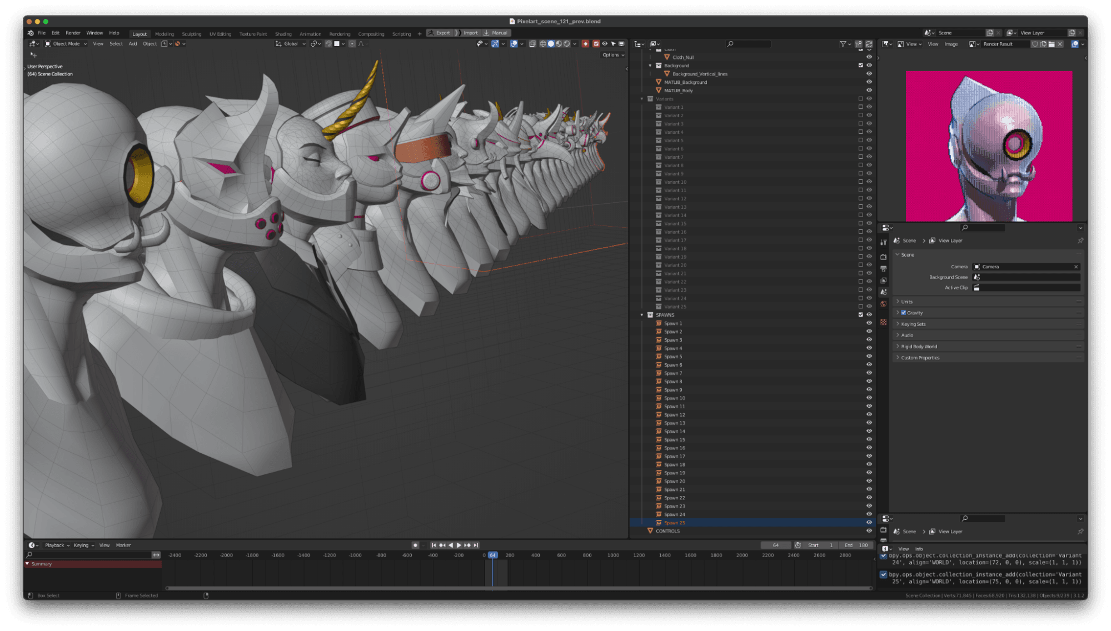This screenshot has width=1111, height=631.
Task: Hide MATLIB_Body with its eye icon
Action: [x=869, y=91]
